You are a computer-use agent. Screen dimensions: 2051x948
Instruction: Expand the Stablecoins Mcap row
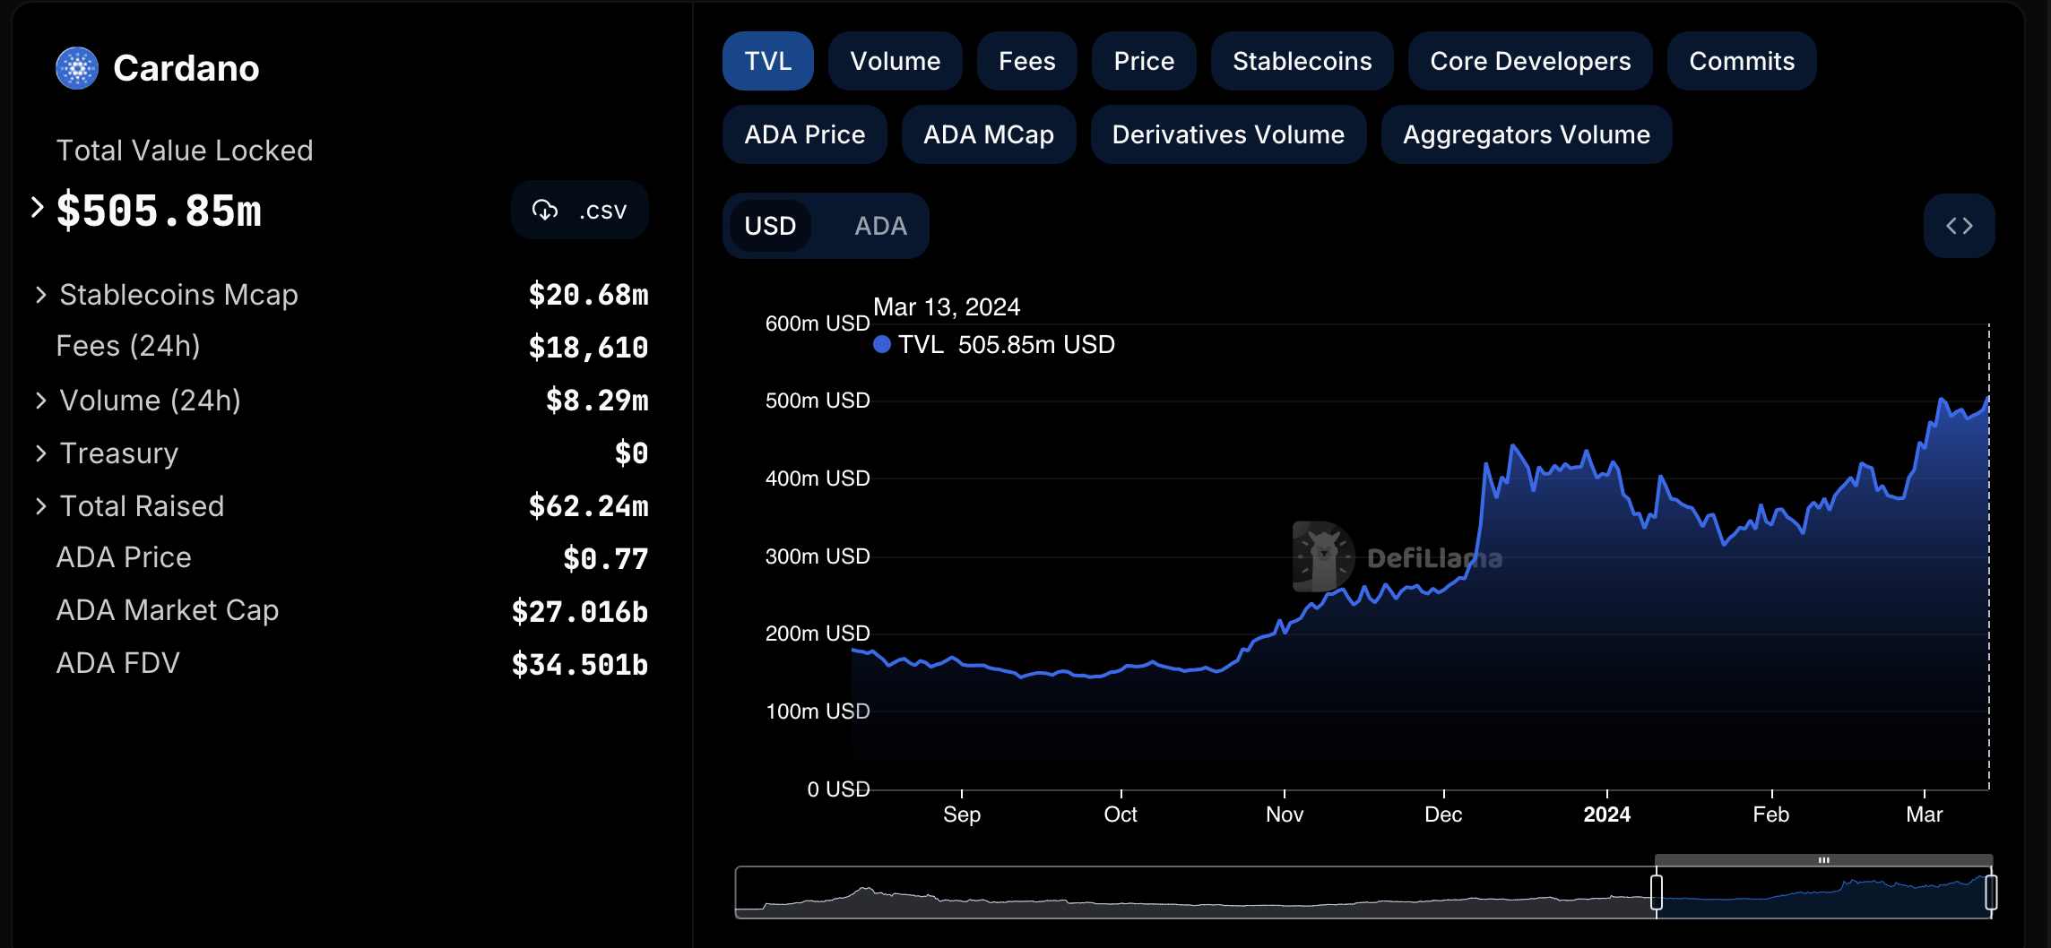point(40,295)
